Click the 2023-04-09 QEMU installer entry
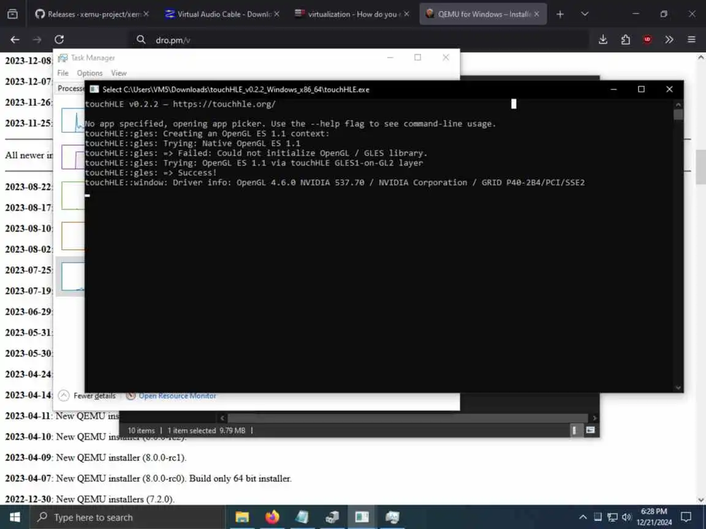The image size is (706, 529). tap(96, 457)
